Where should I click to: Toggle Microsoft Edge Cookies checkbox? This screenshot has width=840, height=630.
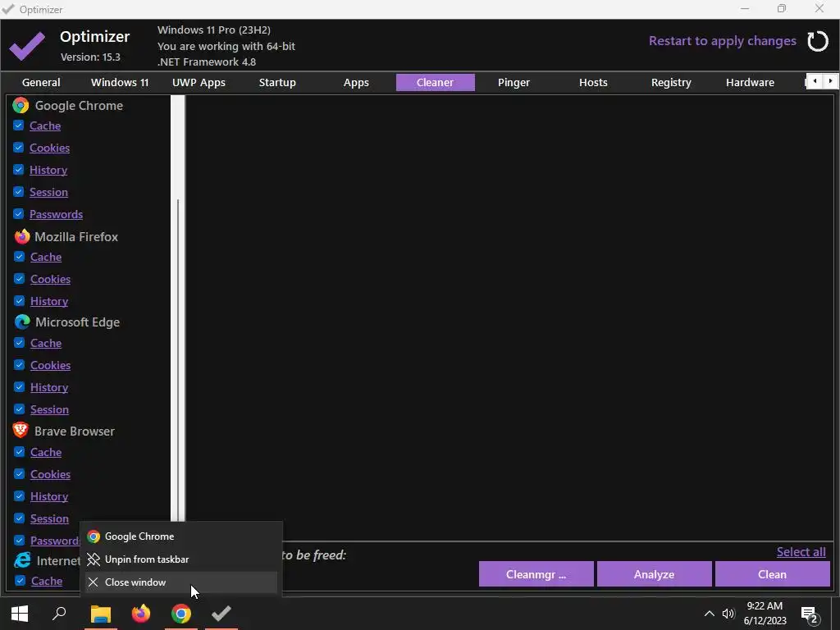20,365
